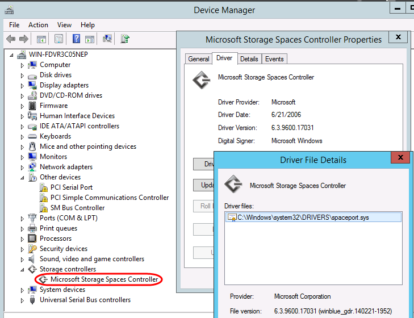Click the Update Driver button in Properties
Viewport: 414px width, 318px height.
point(204,185)
